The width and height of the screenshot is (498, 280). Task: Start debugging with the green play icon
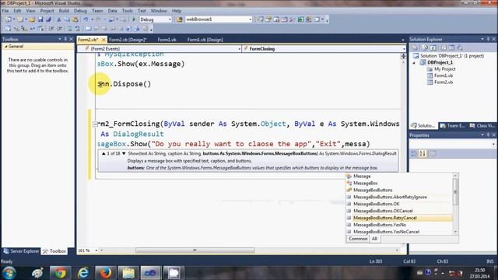134,19
